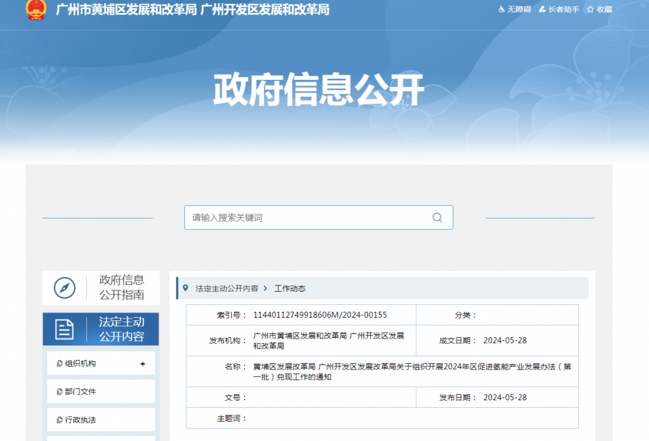Click 法定主动公开内容 breadcrumb link

tap(227, 289)
